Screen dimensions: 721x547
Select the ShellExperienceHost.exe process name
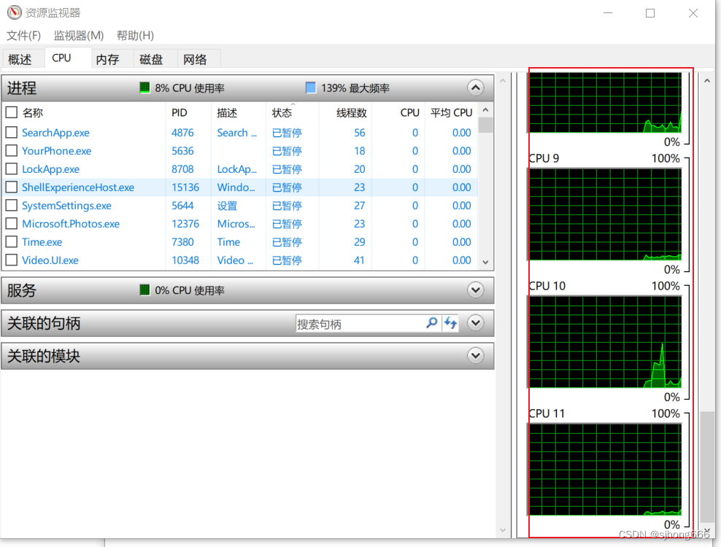78,187
